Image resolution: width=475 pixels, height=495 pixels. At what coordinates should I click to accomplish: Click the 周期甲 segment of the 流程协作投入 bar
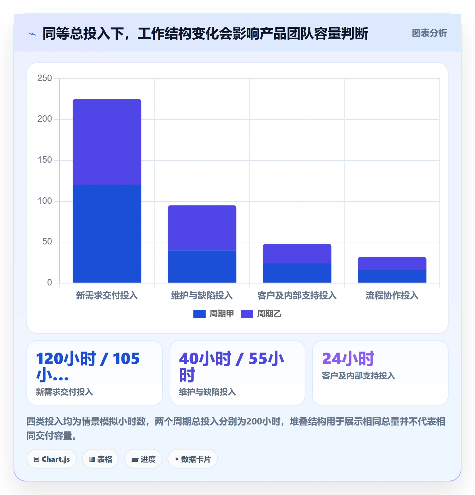click(392, 276)
